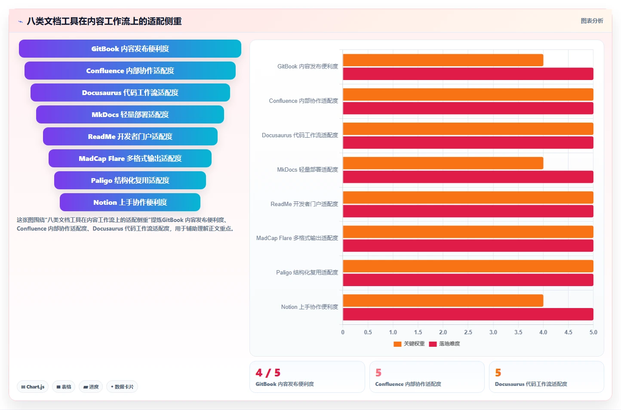Toggle the orange 关键权重 legend swatch
This screenshot has width=621, height=410.
tap(397, 344)
